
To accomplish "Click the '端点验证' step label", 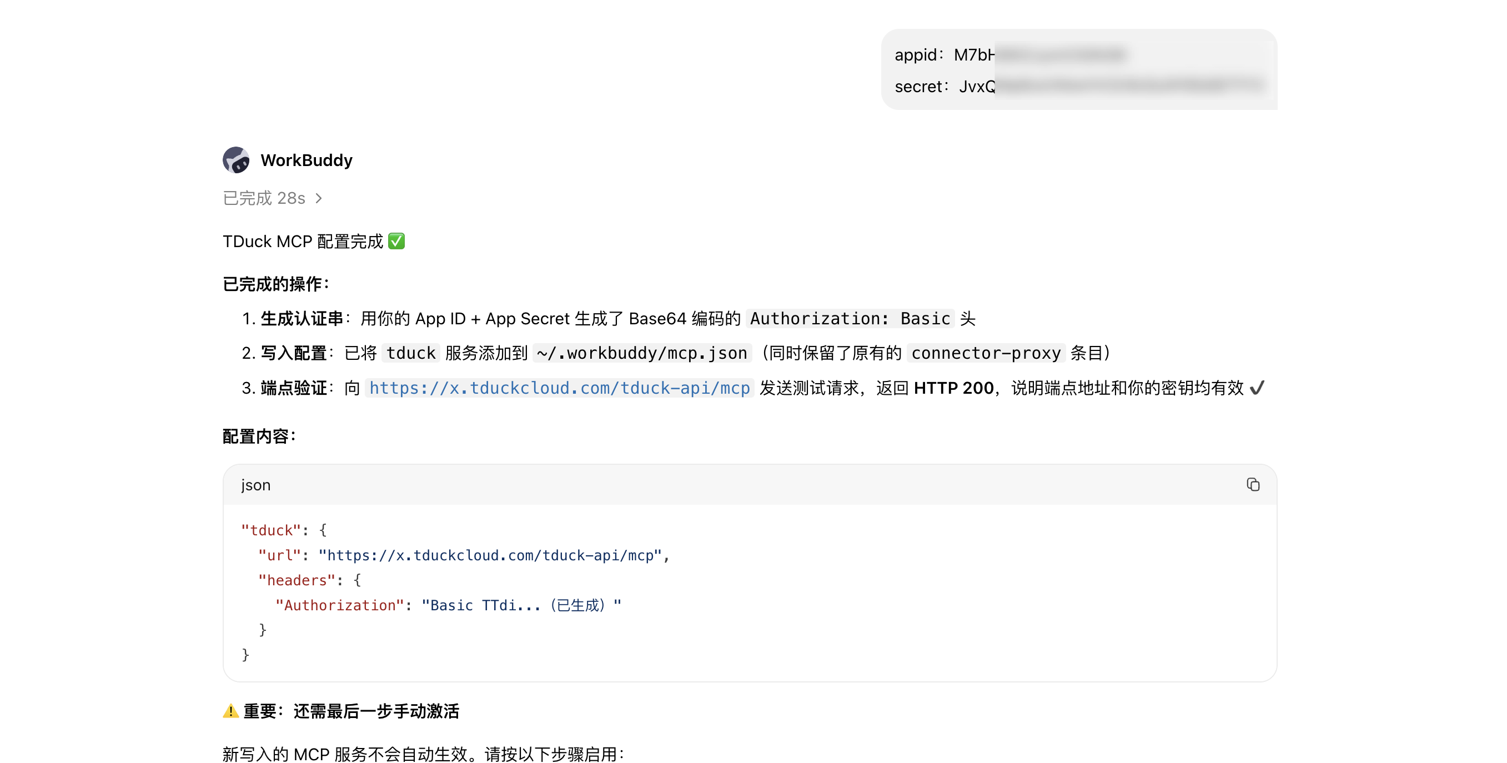I will 294,388.
